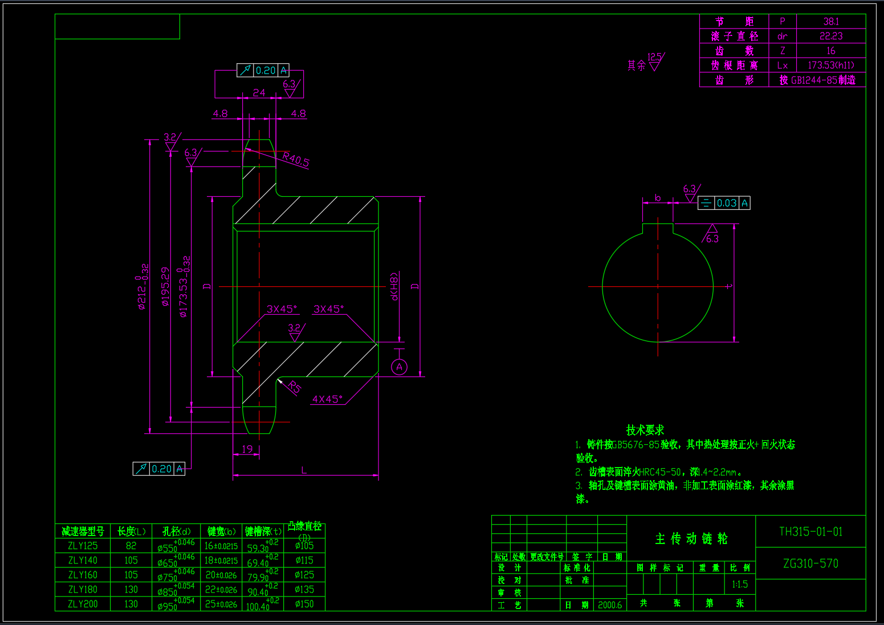Select the 技术要求 heading
This screenshot has height=625, width=884.
pyautogui.click(x=645, y=430)
